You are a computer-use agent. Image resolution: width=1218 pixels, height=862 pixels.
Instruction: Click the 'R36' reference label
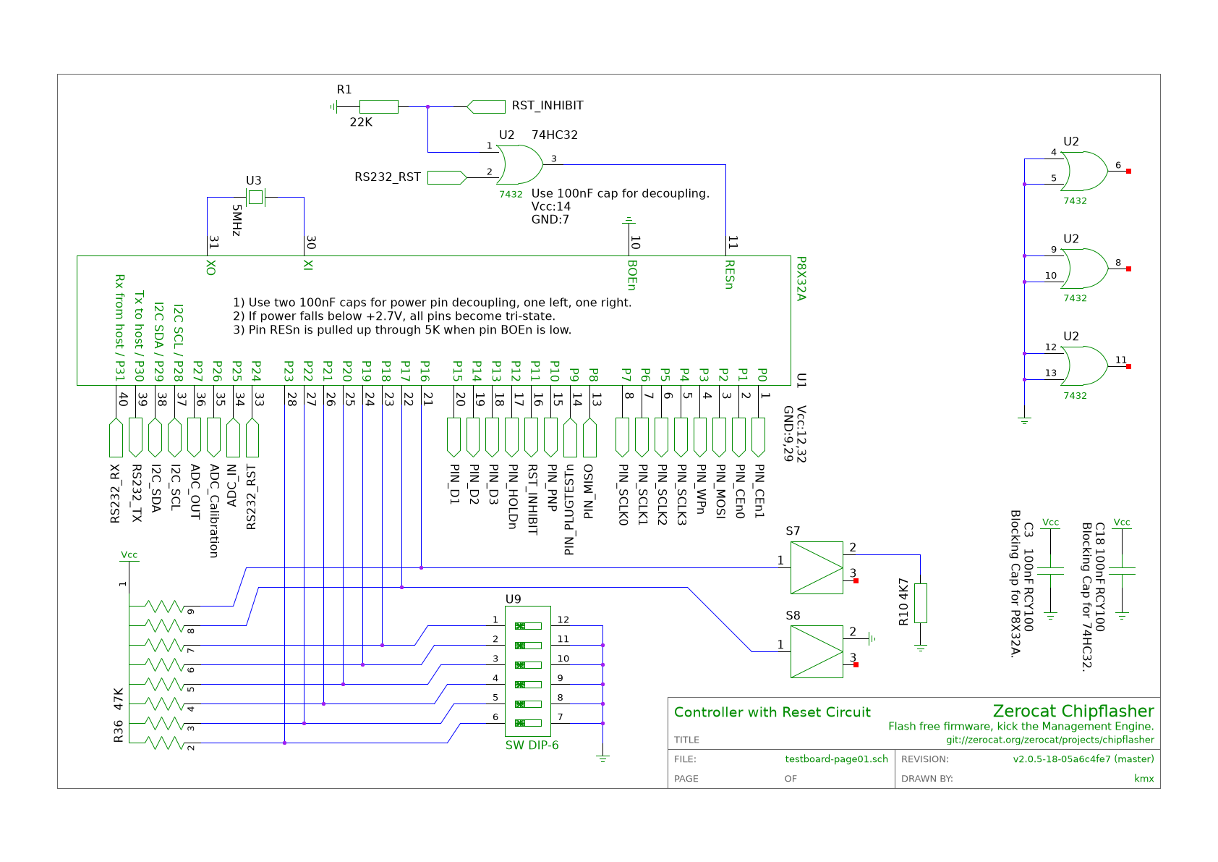(x=119, y=732)
